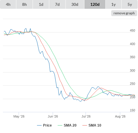Click the Aug '26 axis label
This screenshot has height=133, width=138.
pyautogui.click(x=120, y=116)
